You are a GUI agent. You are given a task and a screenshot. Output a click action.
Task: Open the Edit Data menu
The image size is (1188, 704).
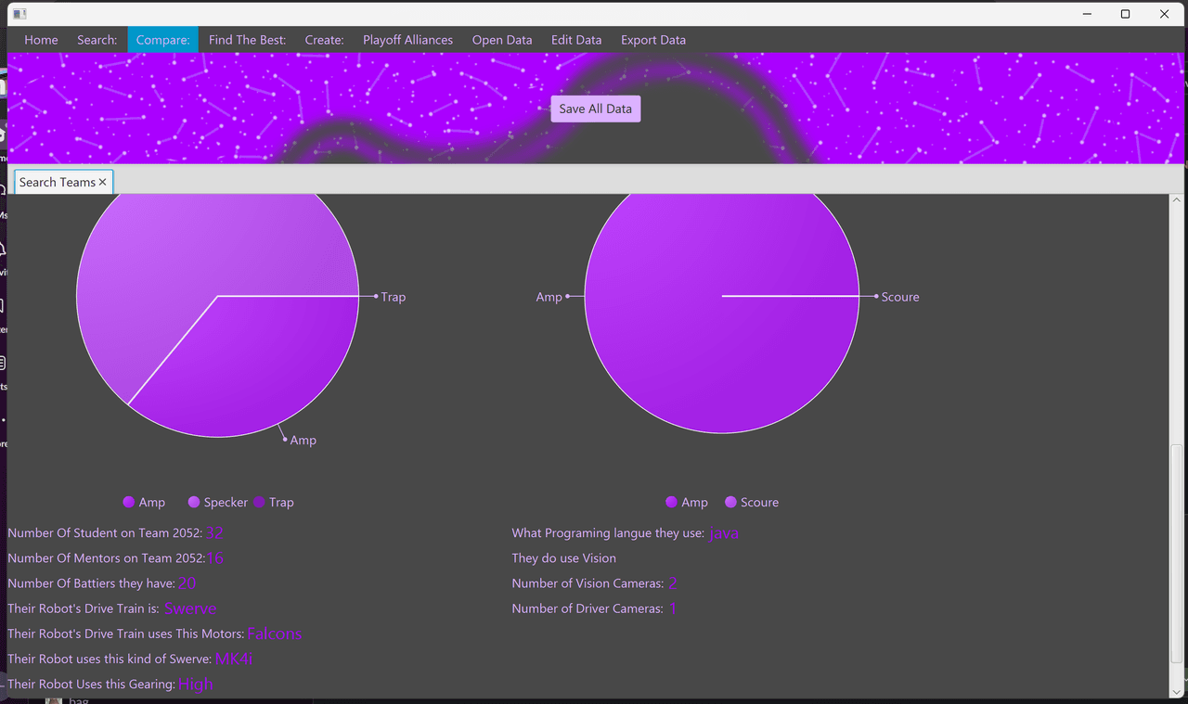[576, 40]
